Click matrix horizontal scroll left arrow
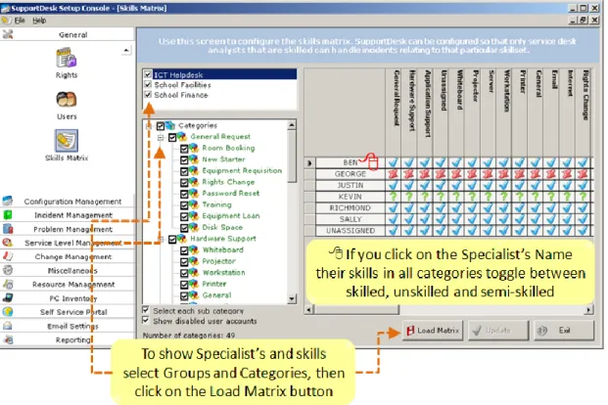 [x=309, y=309]
